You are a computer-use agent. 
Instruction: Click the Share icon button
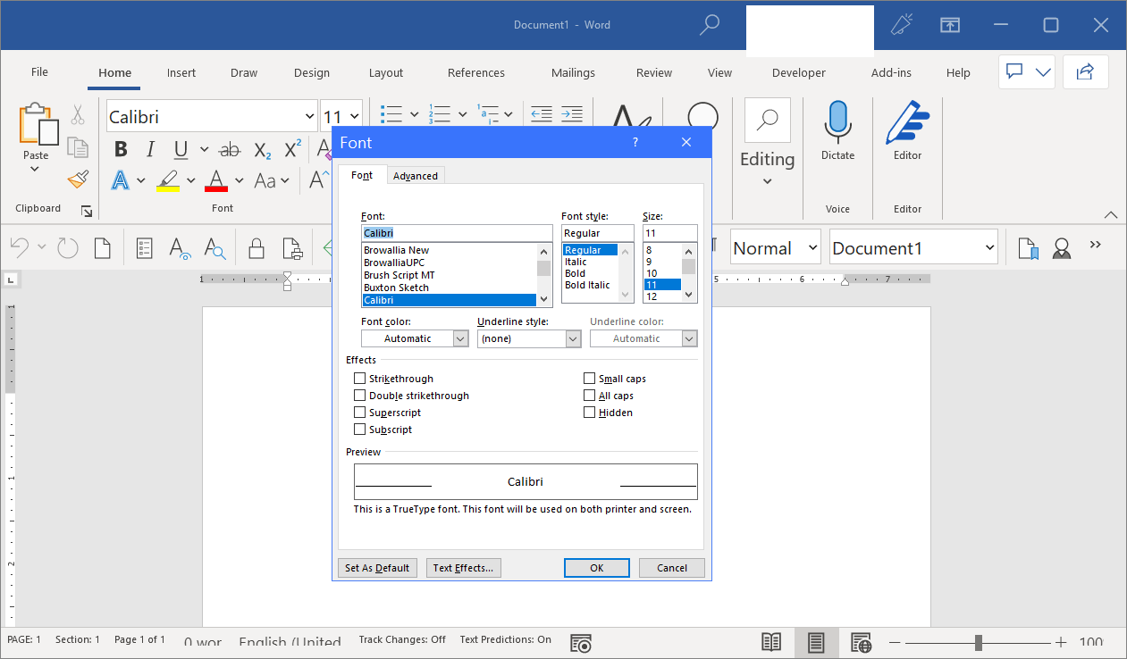coord(1086,72)
